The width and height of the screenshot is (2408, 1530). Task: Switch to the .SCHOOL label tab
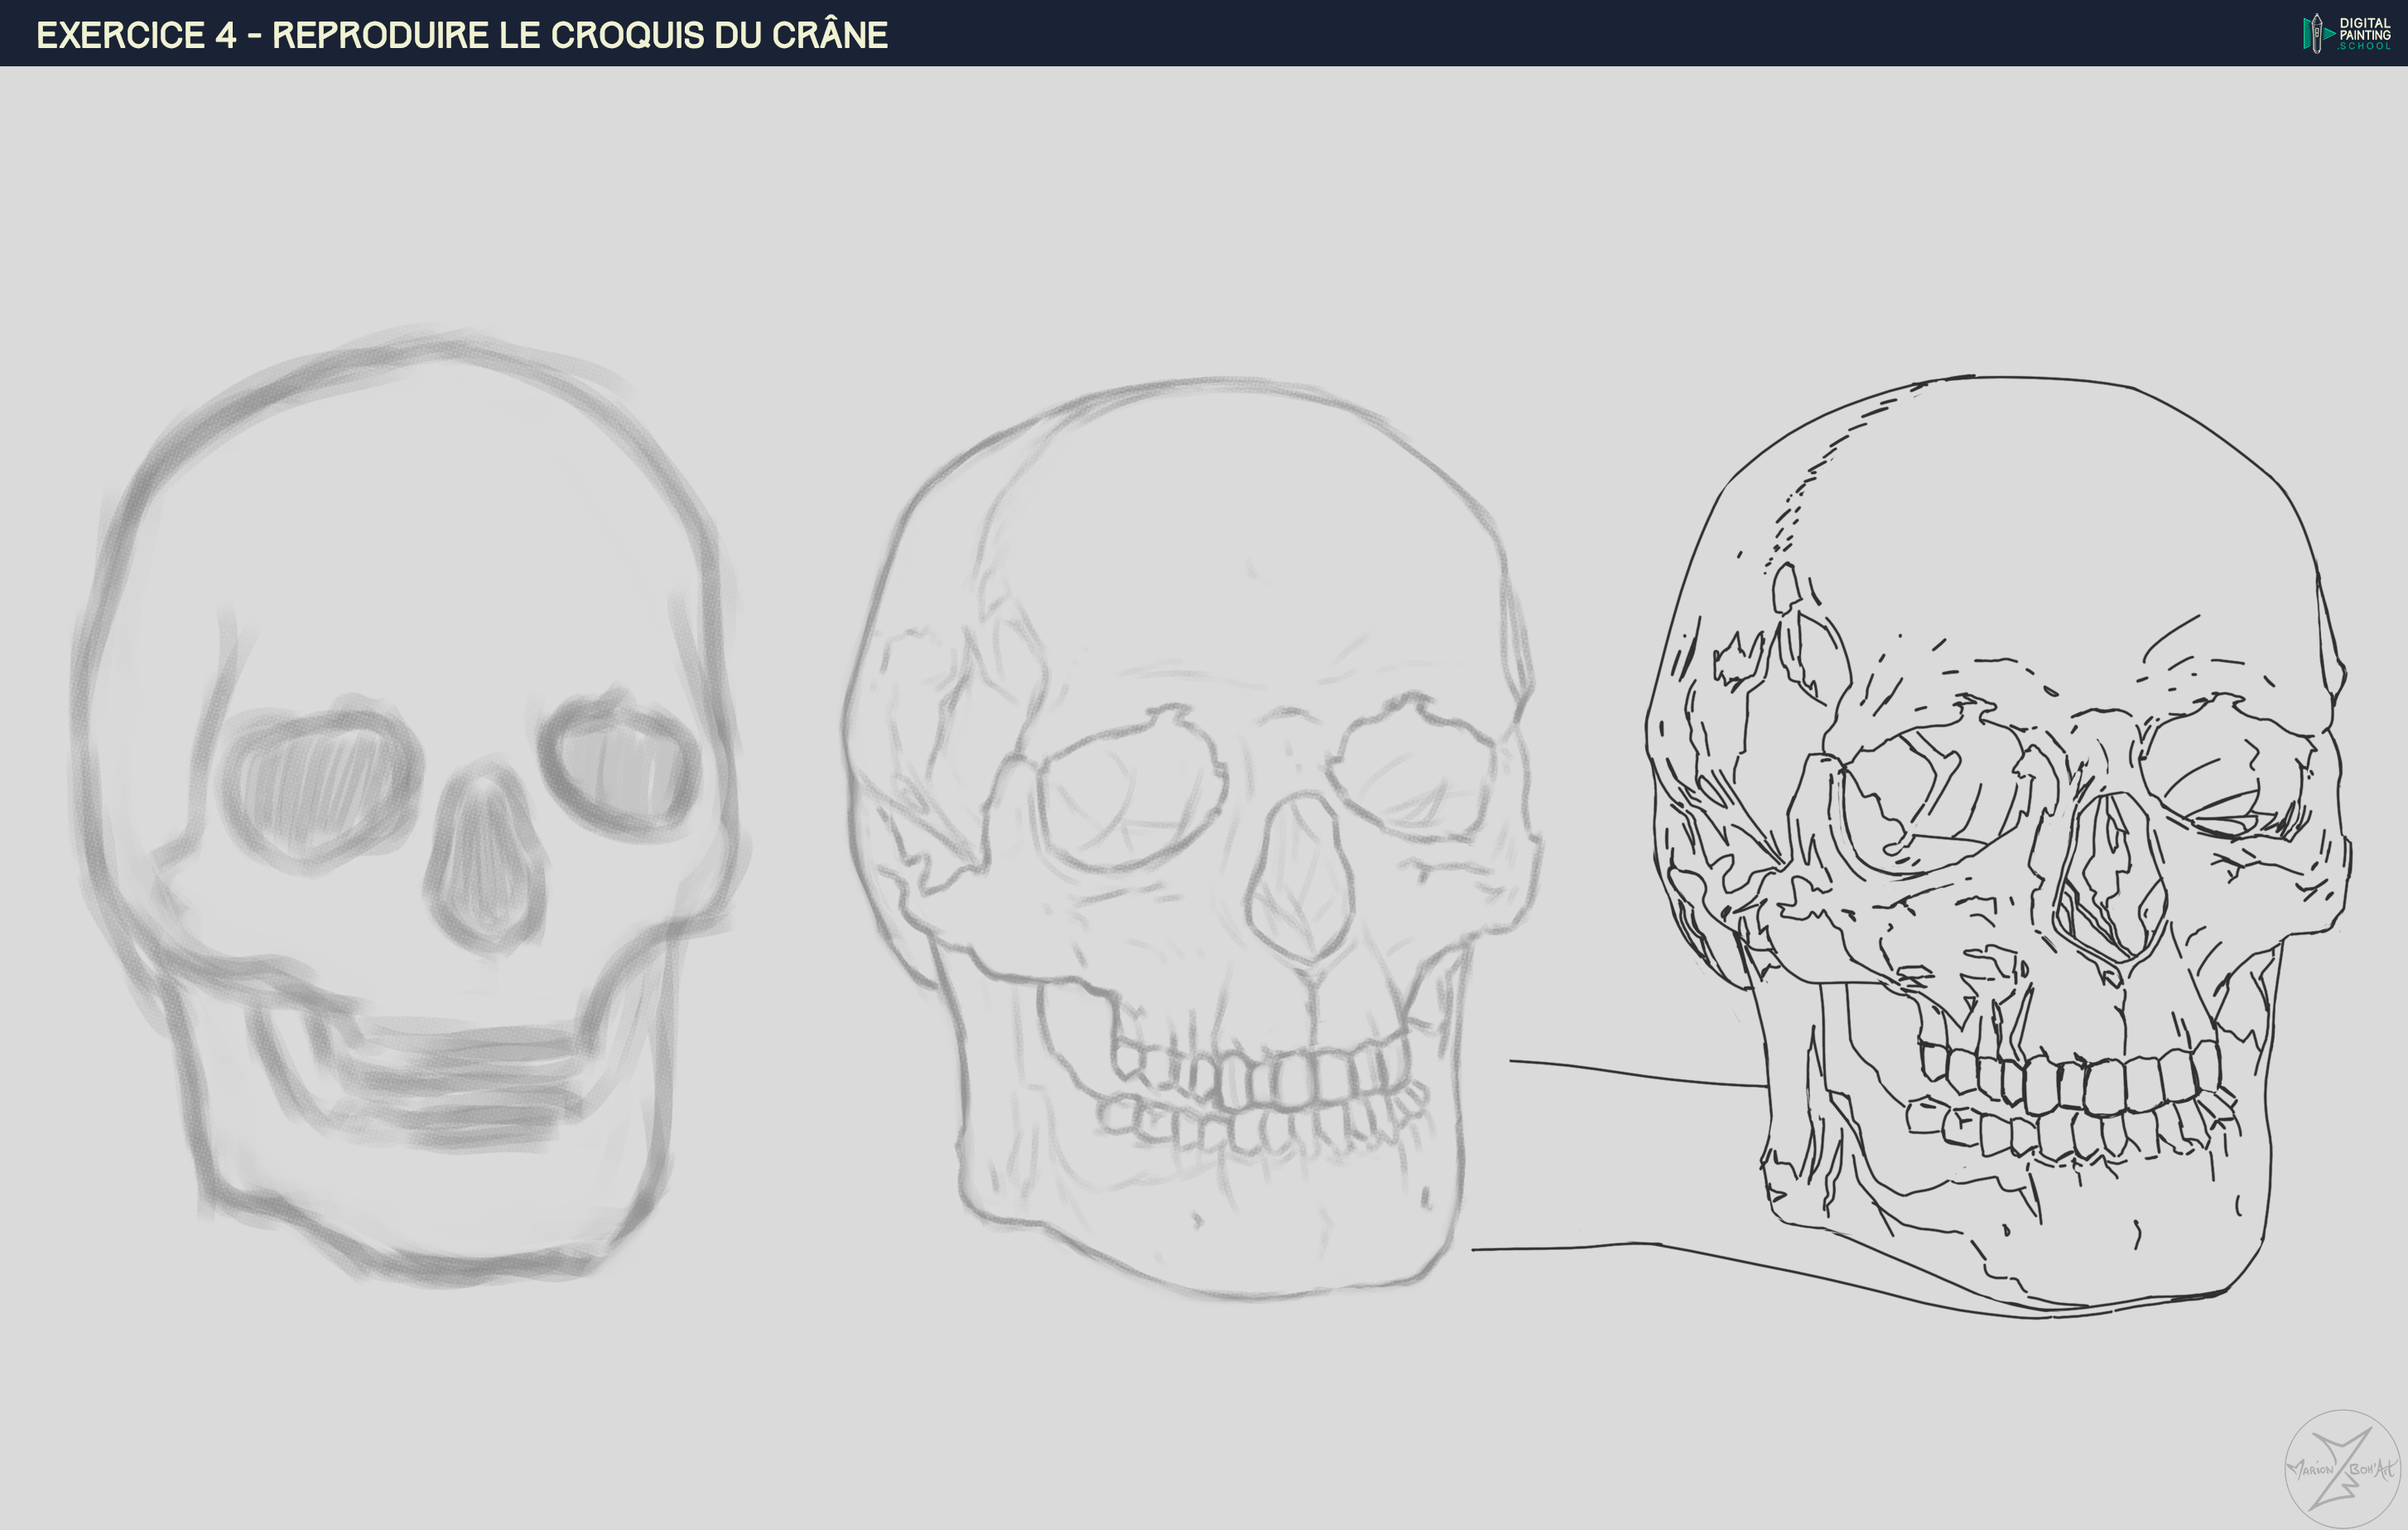pos(2366,48)
